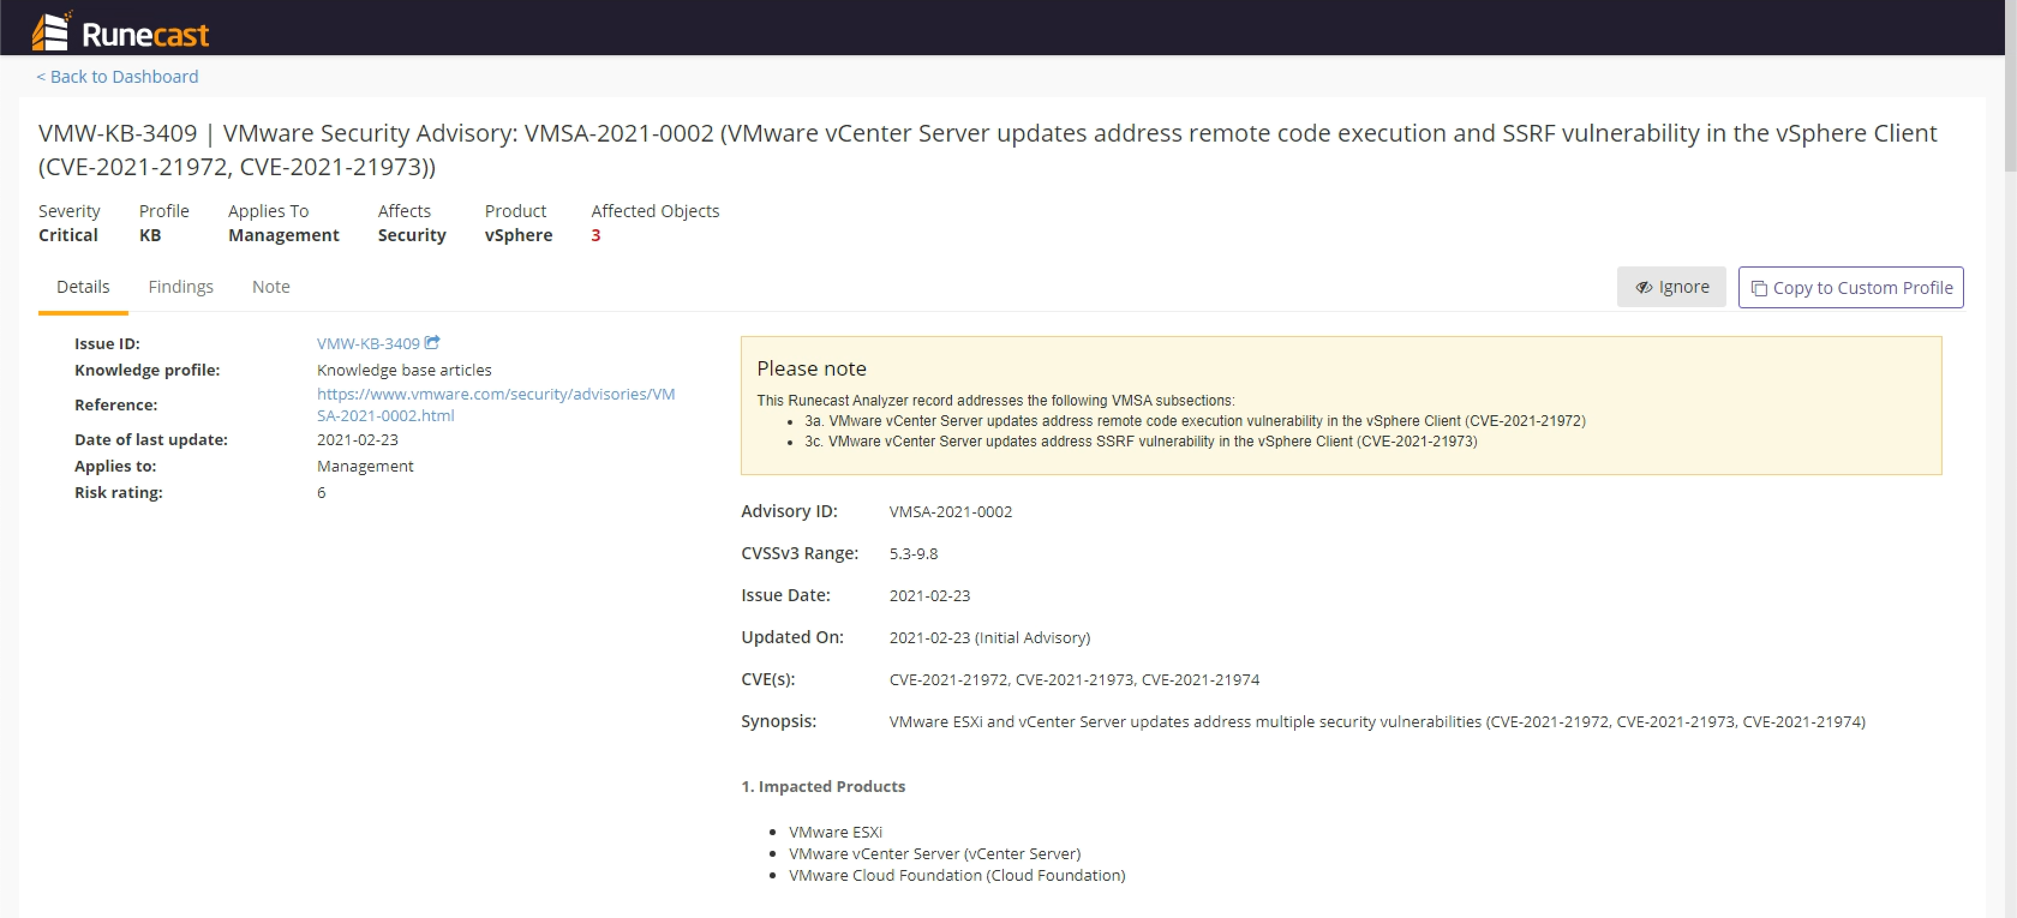Click the 1. Impacted Products heading
2017x918 pixels.
pos(823,787)
